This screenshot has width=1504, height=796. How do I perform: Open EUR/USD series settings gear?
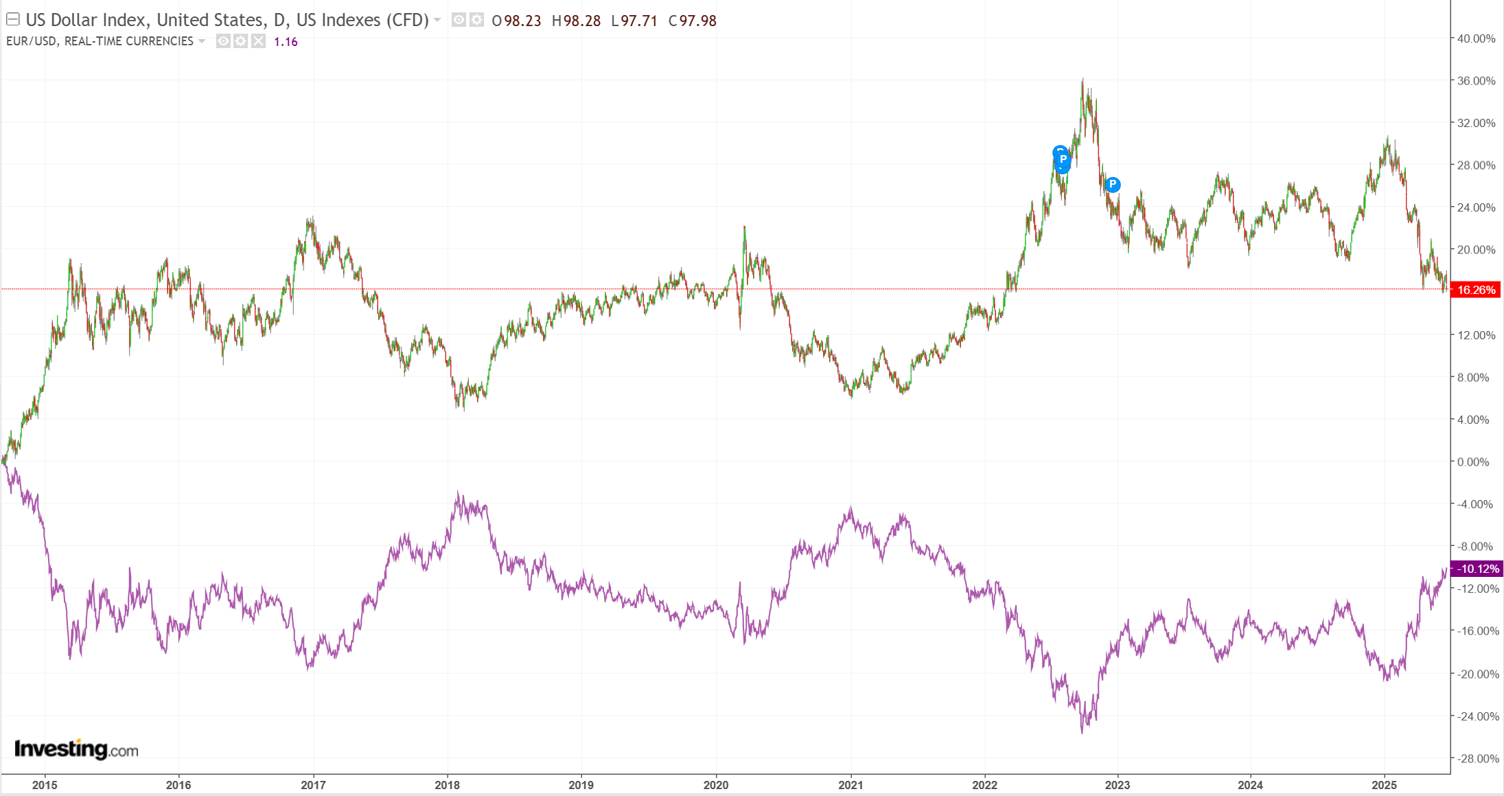click(x=240, y=41)
